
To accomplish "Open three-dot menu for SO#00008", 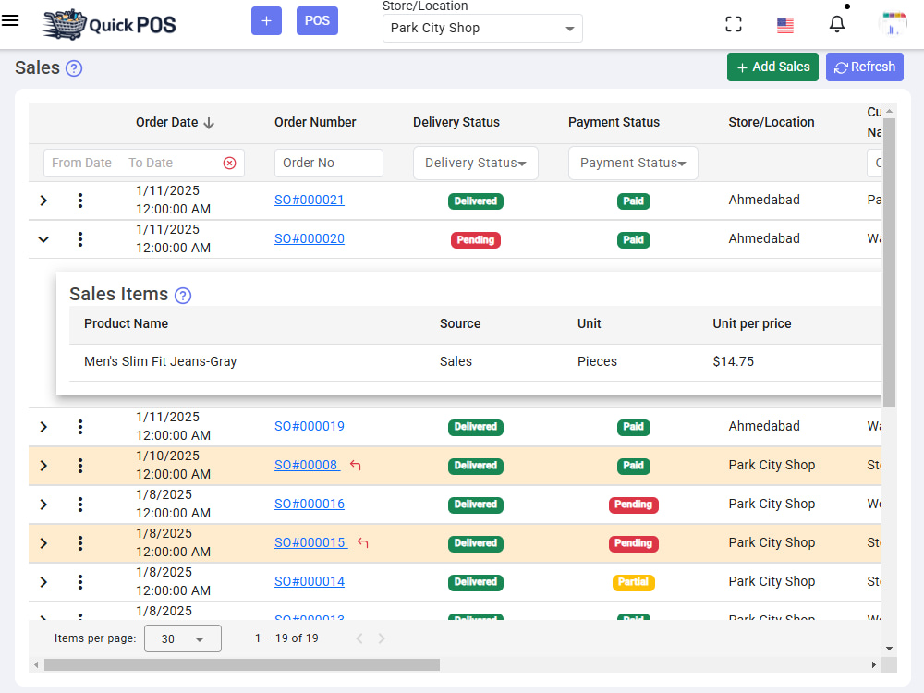I will click(x=80, y=466).
